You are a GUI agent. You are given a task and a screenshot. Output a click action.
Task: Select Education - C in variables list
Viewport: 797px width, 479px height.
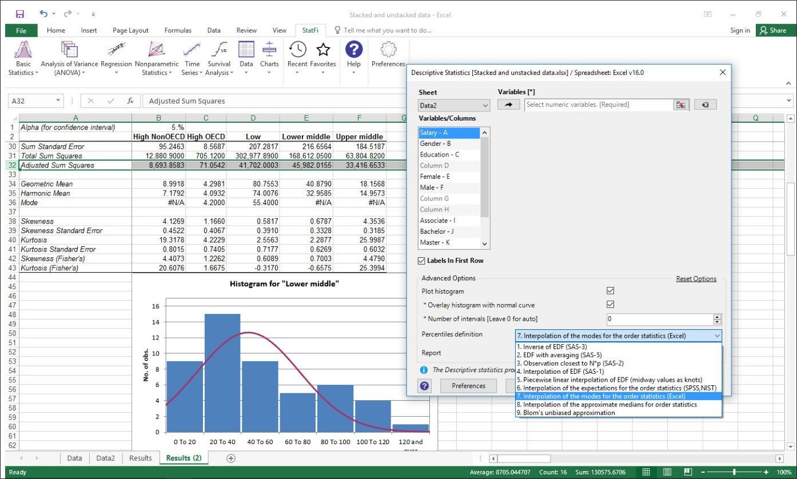tap(449, 154)
